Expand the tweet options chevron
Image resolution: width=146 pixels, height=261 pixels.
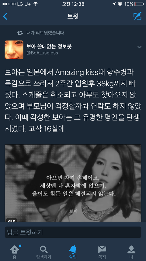139,47
